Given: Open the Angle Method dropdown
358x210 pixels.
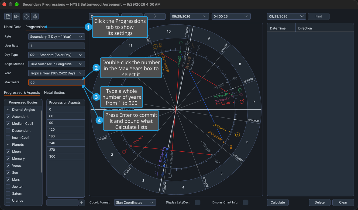Looking at the screenshot, I should click(x=57, y=64).
